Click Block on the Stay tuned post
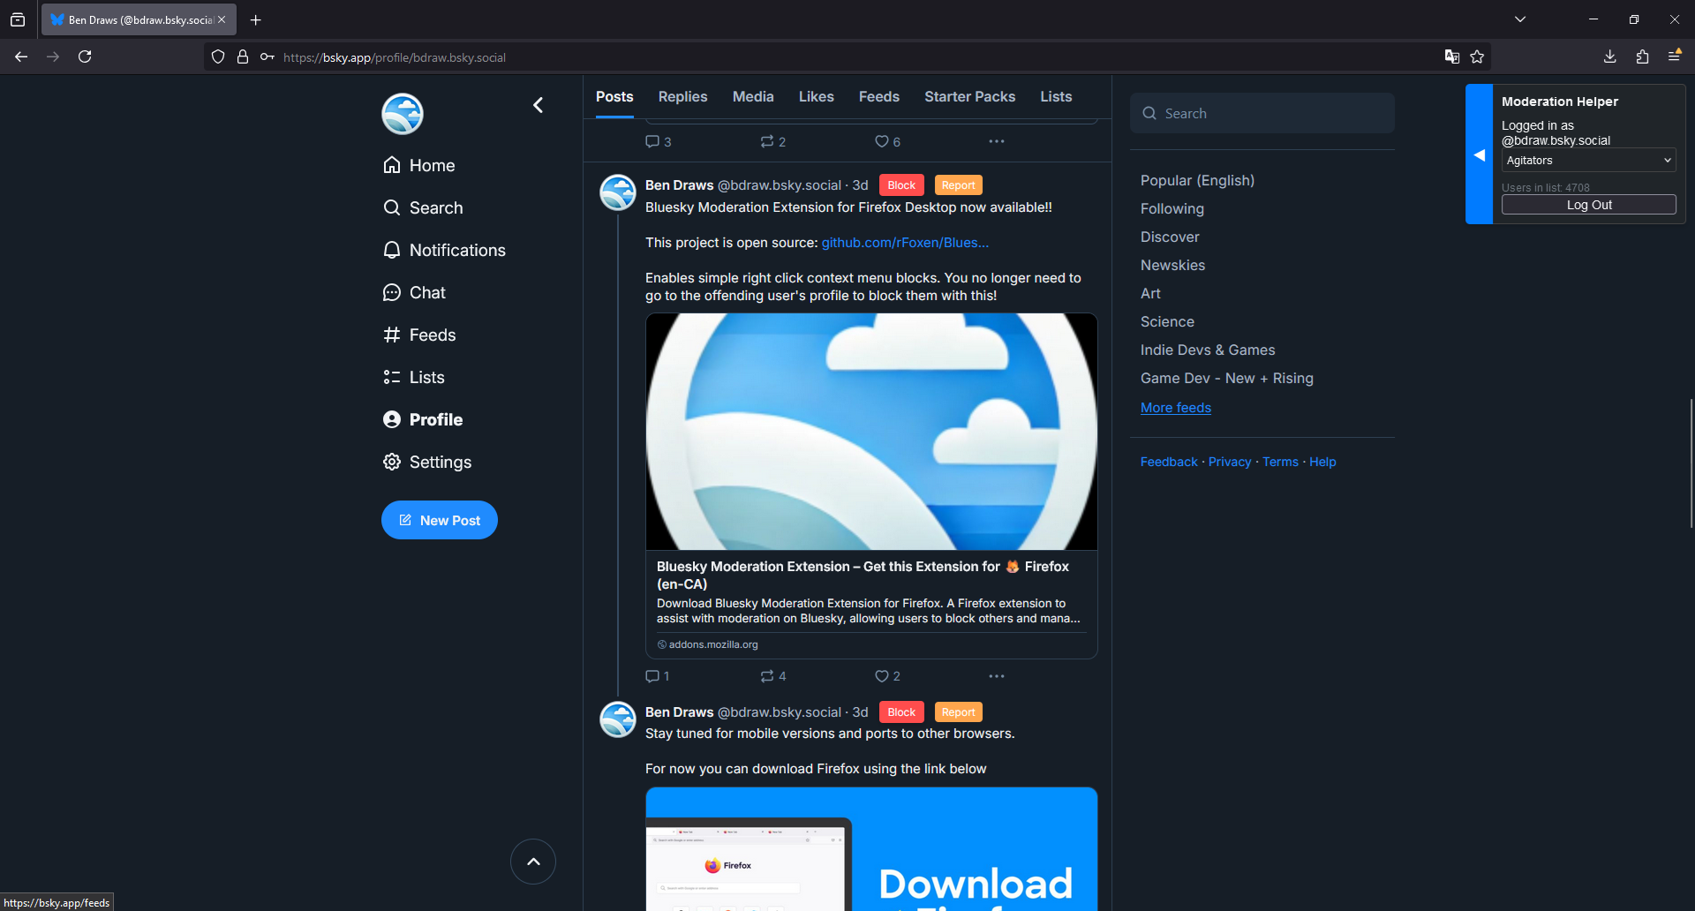 [x=901, y=712]
